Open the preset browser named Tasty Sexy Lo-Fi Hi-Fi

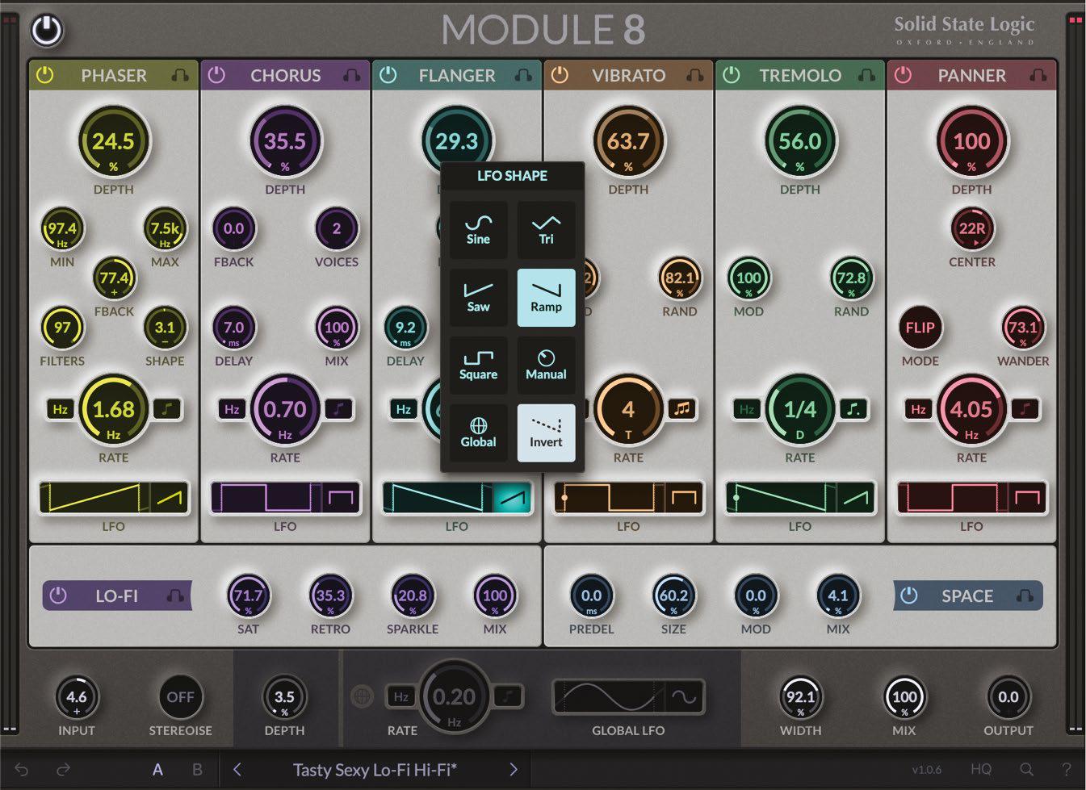(x=375, y=770)
